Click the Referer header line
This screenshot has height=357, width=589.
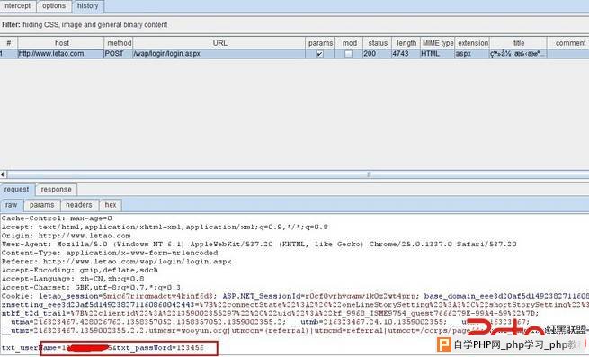pyautogui.click(x=116, y=262)
